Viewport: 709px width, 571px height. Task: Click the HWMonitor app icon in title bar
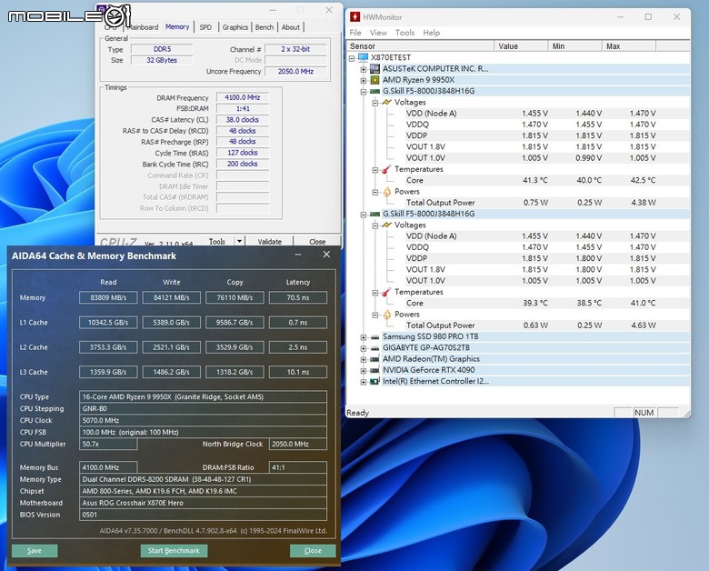[354, 16]
